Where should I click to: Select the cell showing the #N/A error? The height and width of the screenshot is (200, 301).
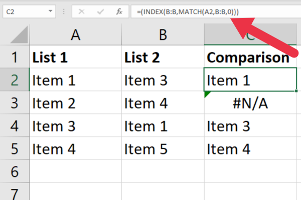[251, 103]
